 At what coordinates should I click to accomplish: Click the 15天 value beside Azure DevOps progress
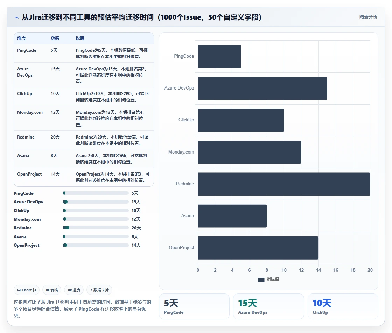click(x=136, y=202)
